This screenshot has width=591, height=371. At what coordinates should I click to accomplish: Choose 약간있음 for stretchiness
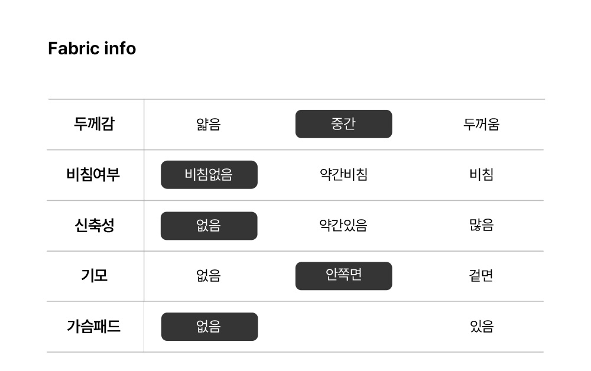(x=343, y=226)
